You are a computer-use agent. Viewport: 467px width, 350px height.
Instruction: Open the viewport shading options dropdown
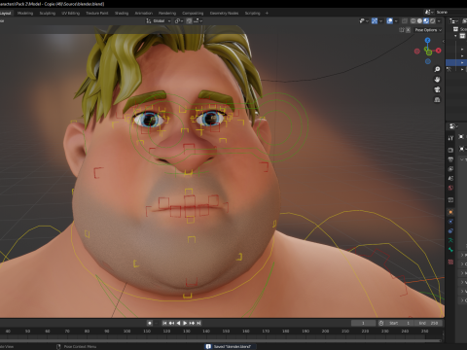point(439,20)
